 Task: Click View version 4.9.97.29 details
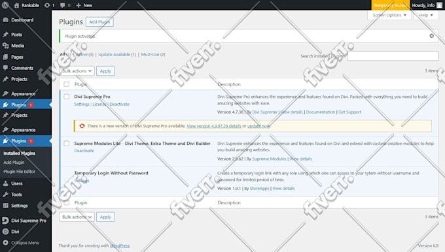coord(214,126)
